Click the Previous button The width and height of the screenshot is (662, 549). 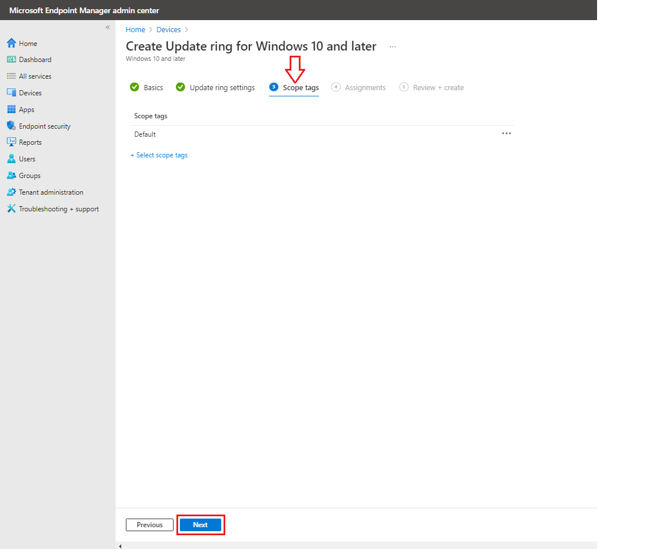pos(149,525)
